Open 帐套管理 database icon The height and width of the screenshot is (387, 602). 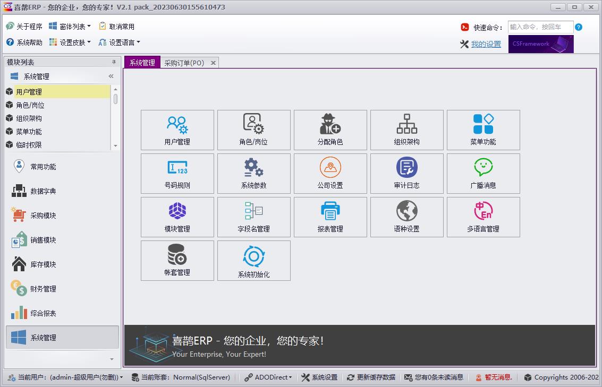point(177,260)
